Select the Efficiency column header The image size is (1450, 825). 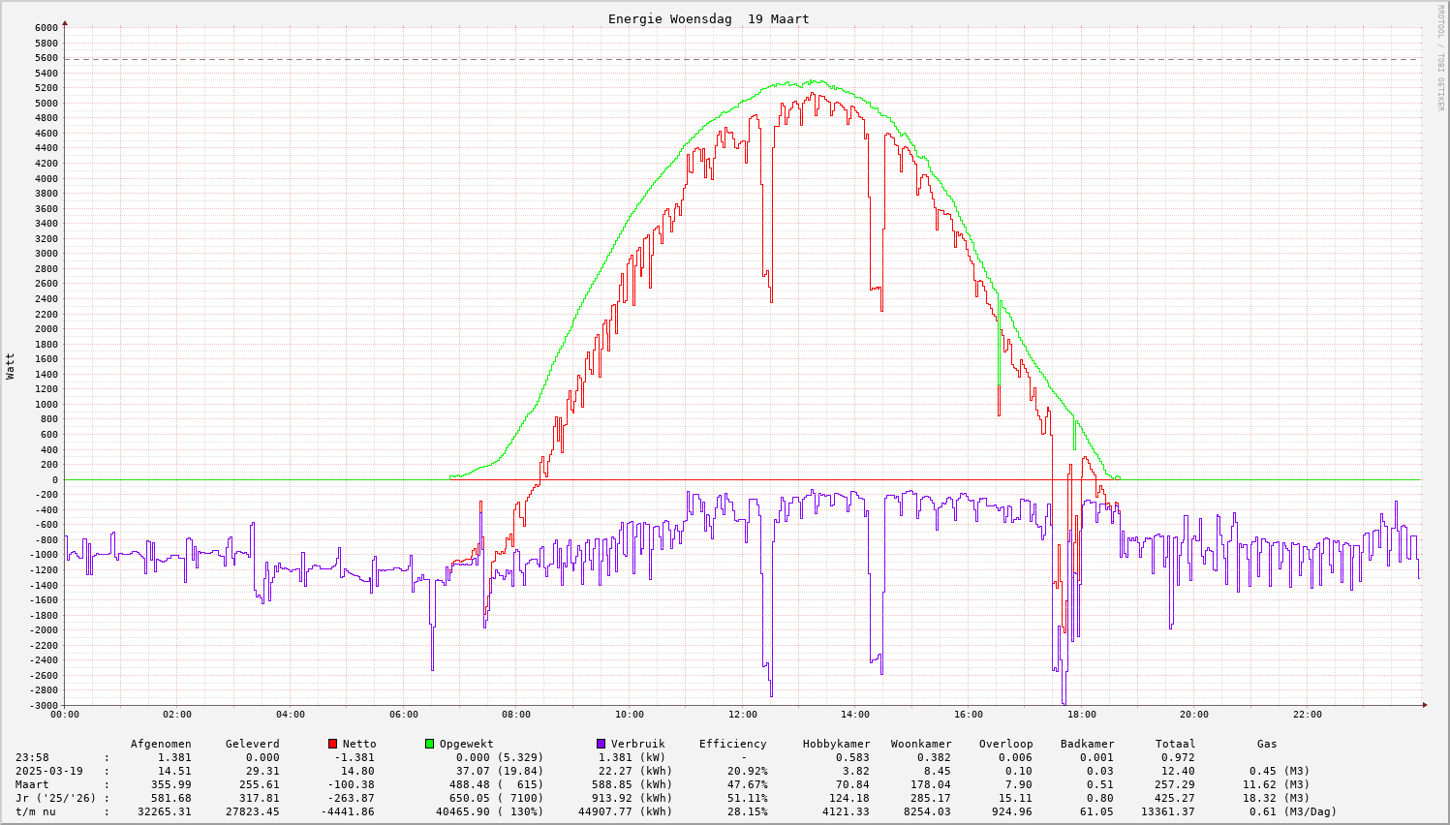(732, 744)
